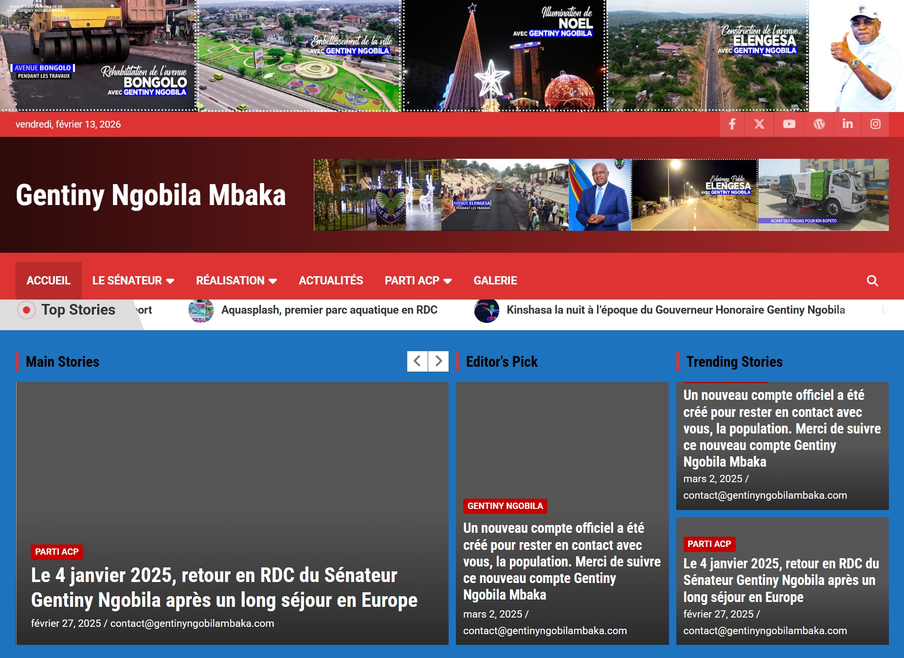The width and height of the screenshot is (904, 658).
Task: Open the YouTube channel icon
Action: tap(789, 124)
